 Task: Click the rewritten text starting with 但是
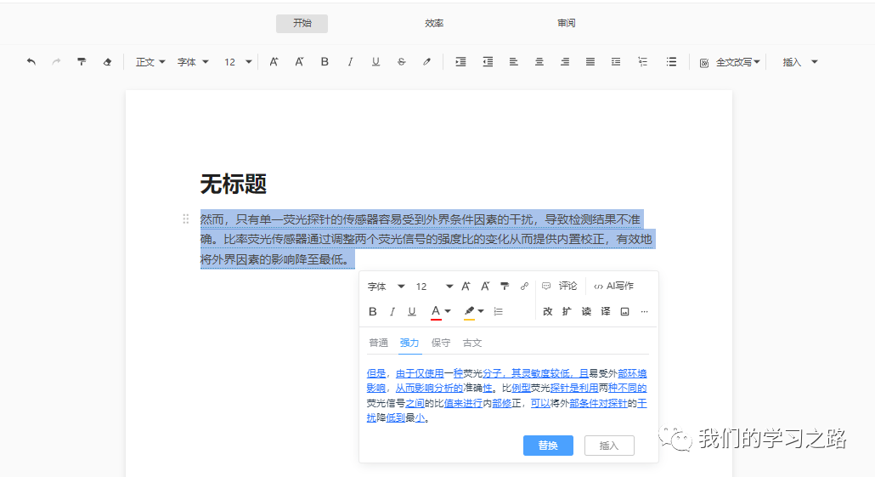(506, 395)
